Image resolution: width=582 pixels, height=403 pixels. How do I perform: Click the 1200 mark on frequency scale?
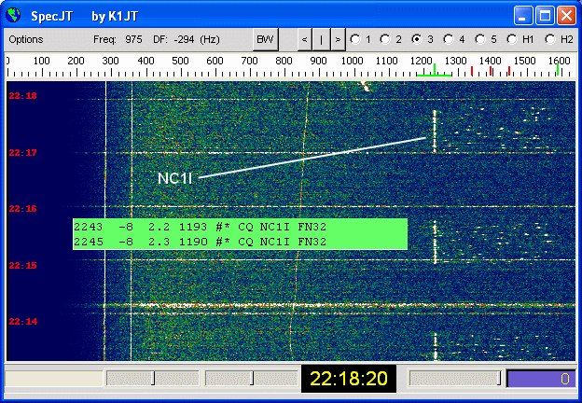[422, 61]
